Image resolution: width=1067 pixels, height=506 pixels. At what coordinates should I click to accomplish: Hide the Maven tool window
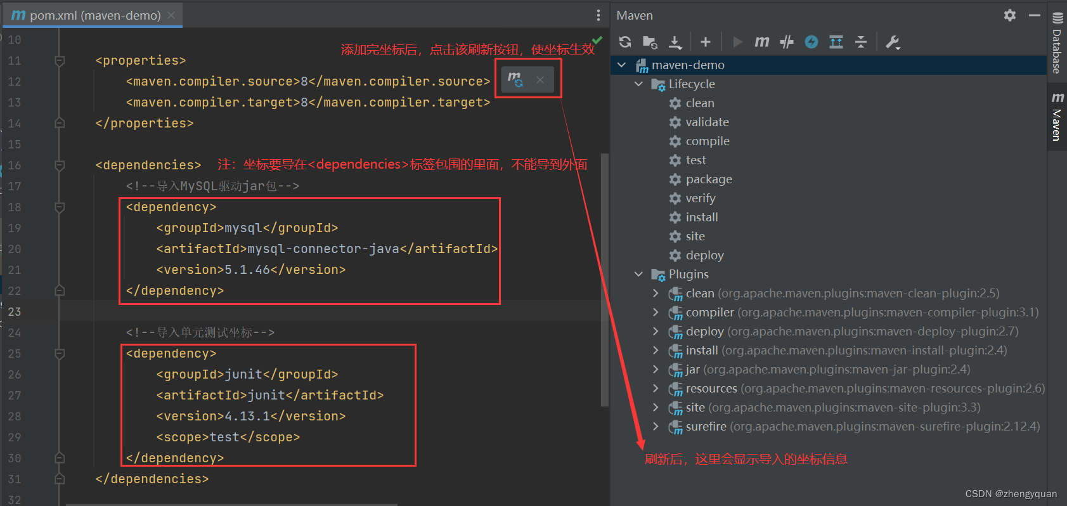click(x=1035, y=15)
